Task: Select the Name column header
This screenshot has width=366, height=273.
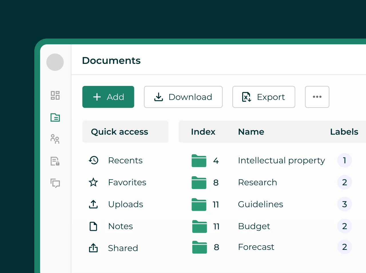Action: tap(251, 132)
